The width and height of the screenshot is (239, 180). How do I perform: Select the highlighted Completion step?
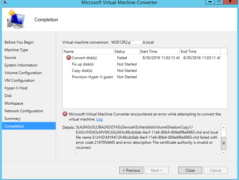click(x=29, y=126)
